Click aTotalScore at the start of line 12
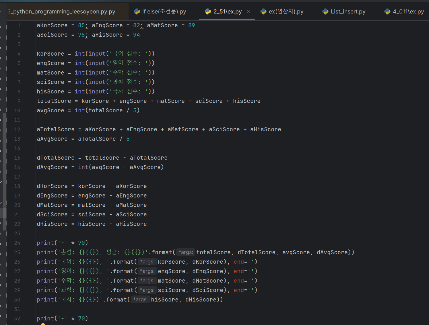The height and width of the screenshot is (325, 429). pos(56,129)
